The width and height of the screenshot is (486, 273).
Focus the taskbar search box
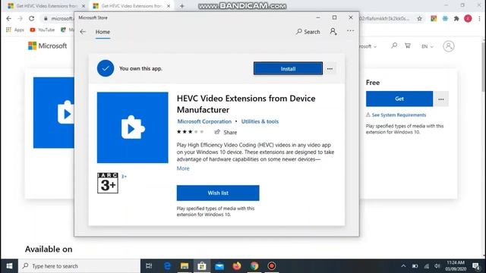pyautogui.click(x=79, y=266)
